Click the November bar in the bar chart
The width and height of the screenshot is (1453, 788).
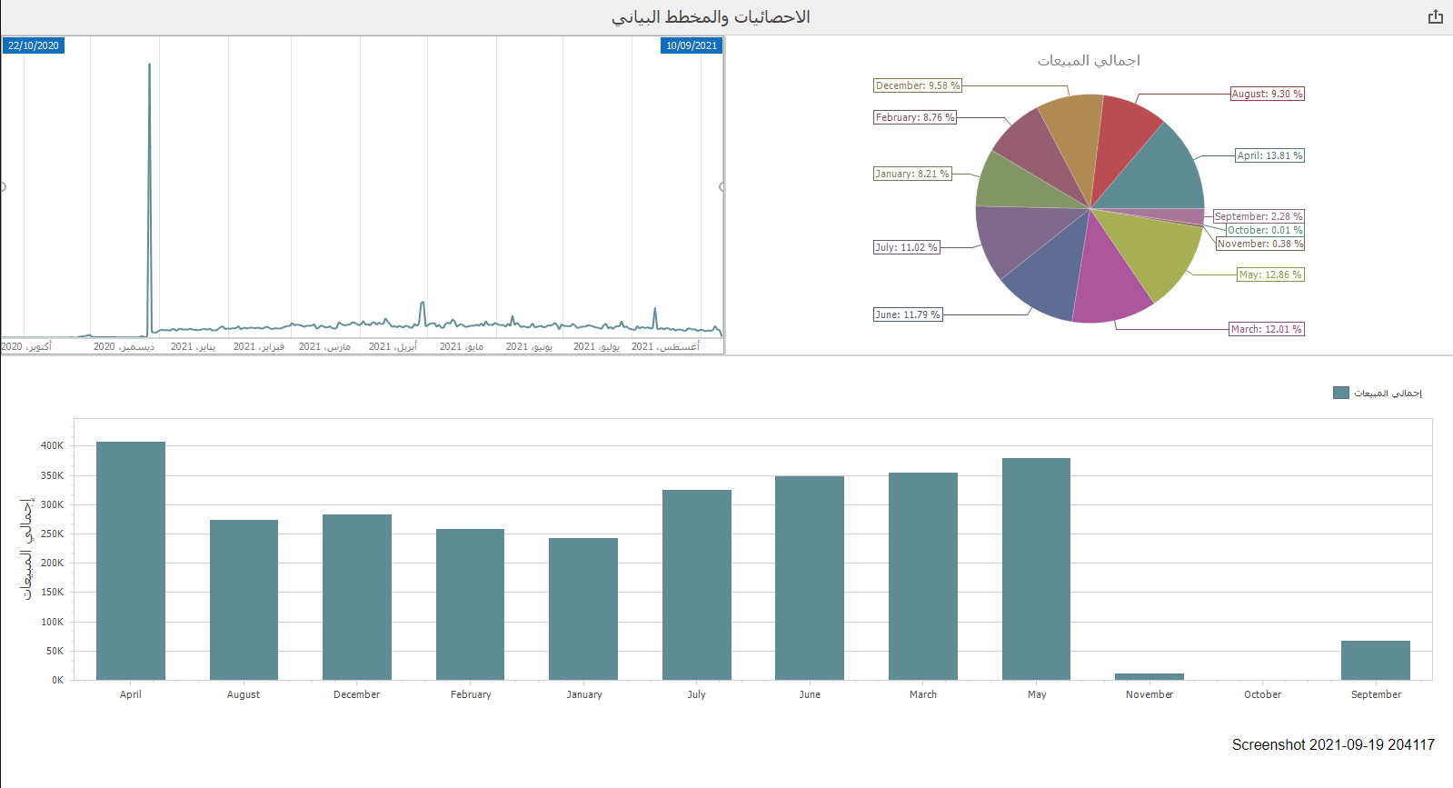1149,676
